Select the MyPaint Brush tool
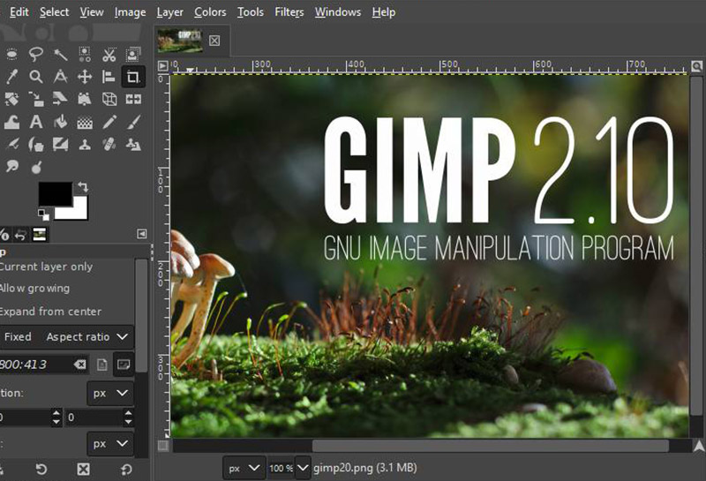Viewport: 706px width, 481px height. (x=60, y=145)
